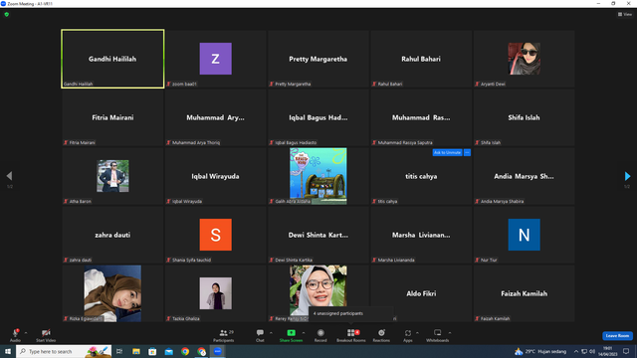Start recording with the Record button
Image resolution: width=637 pixels, height=358 pixels.
320,335
